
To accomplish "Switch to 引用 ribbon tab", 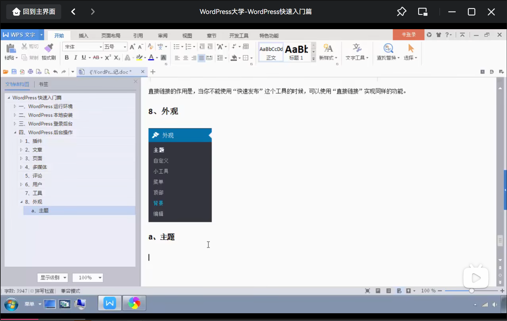I will coord(138,36).
